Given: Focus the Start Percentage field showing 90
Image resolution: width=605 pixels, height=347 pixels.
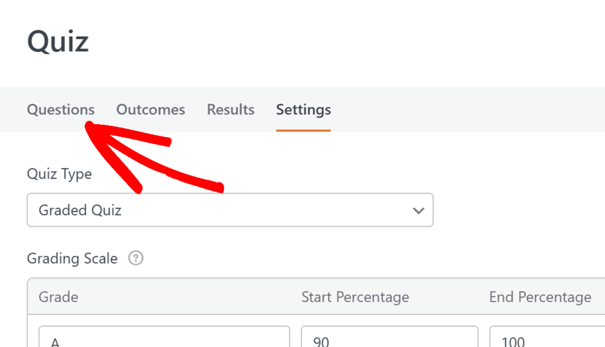Looking at the screenshot, I should (389, 338).
